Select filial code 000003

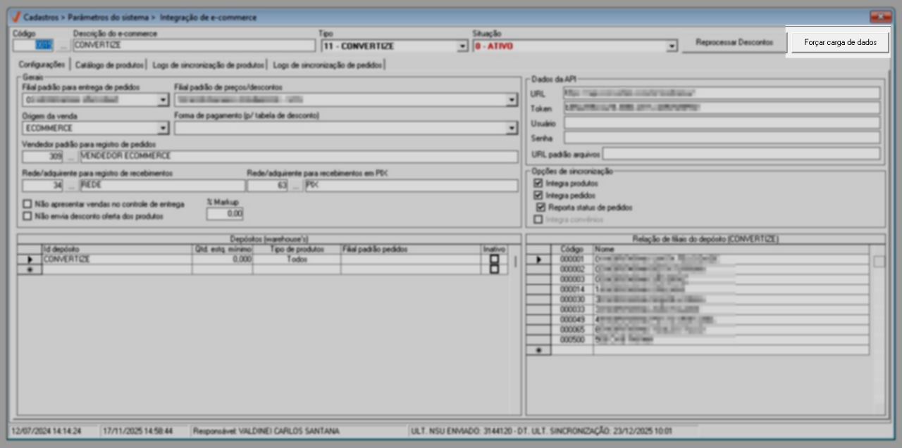572,279
